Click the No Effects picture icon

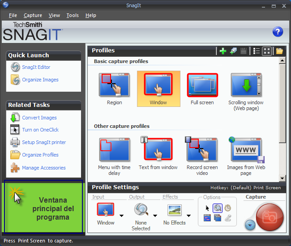click(x=175, y=210)
